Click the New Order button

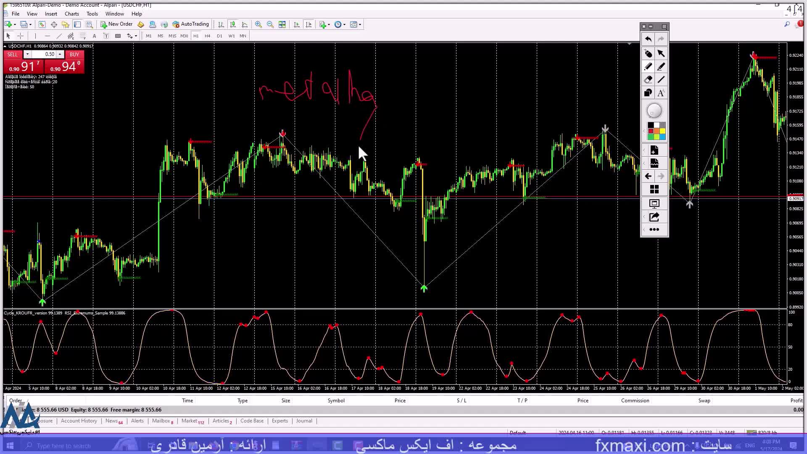point(116,24)
